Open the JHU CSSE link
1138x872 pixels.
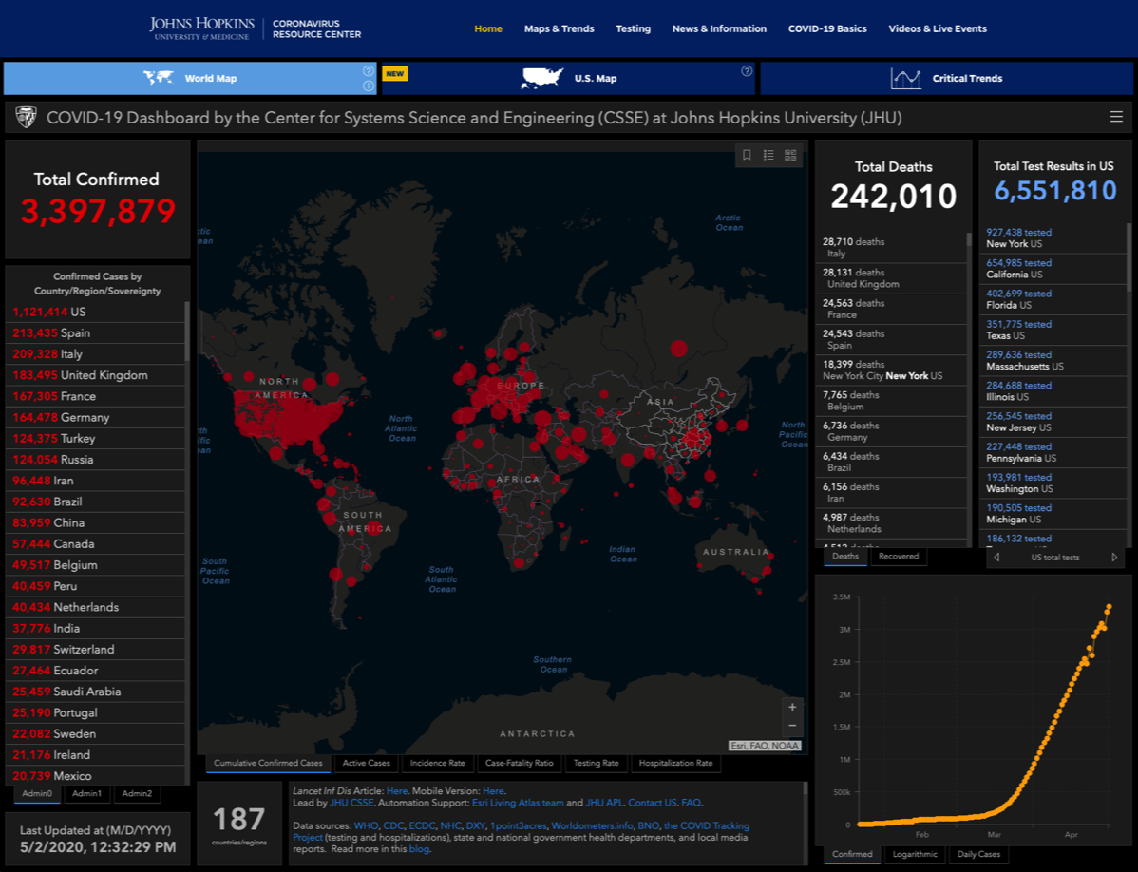tap(352, 803)
